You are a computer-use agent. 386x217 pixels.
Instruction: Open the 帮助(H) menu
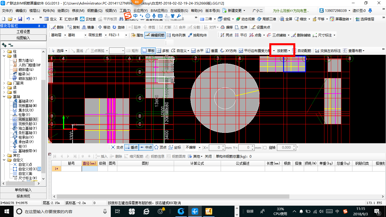[197, 11]
